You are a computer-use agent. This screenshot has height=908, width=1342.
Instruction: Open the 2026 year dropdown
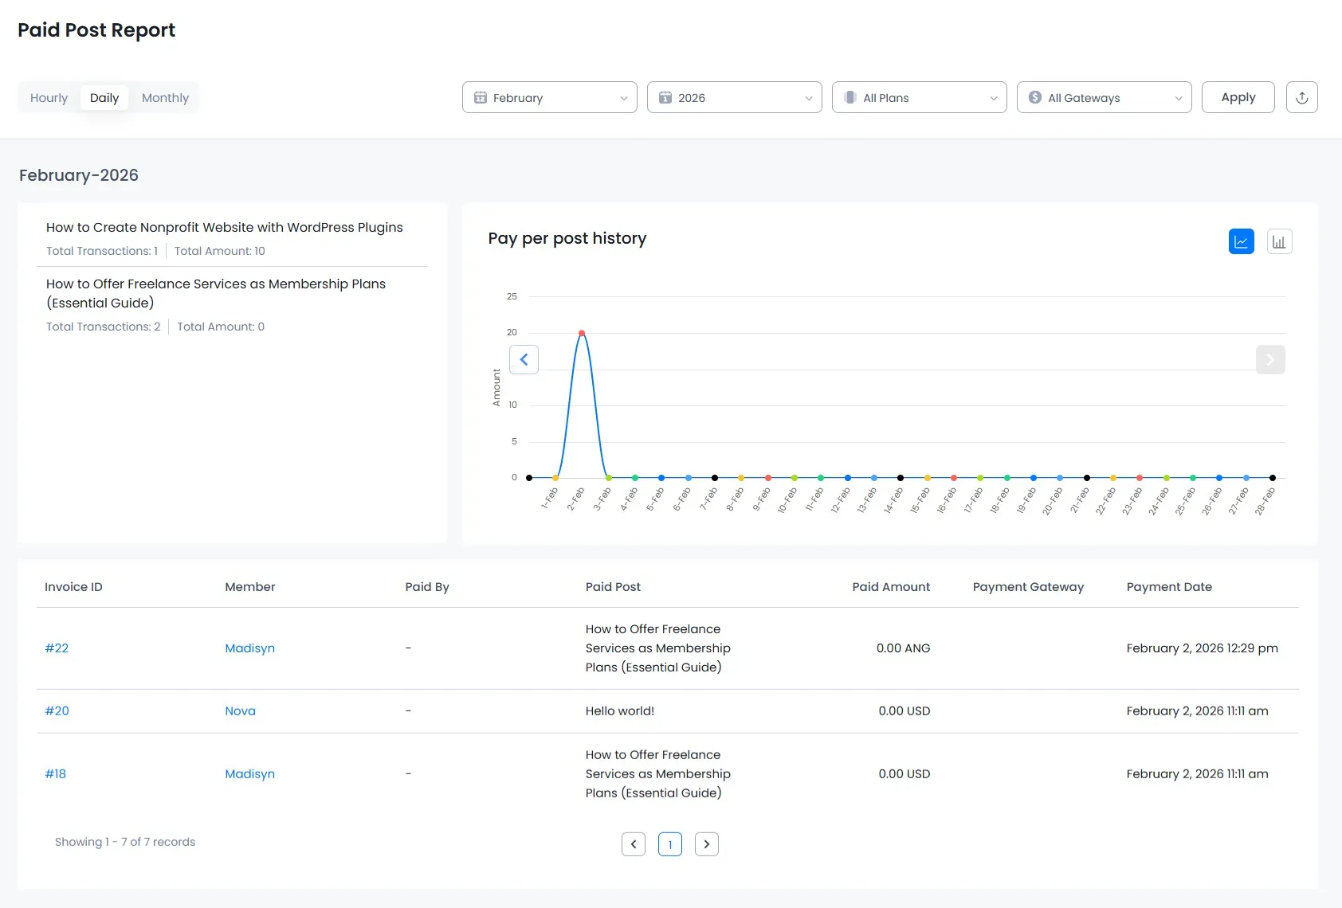pyautogui.click(x=734, y=97)
